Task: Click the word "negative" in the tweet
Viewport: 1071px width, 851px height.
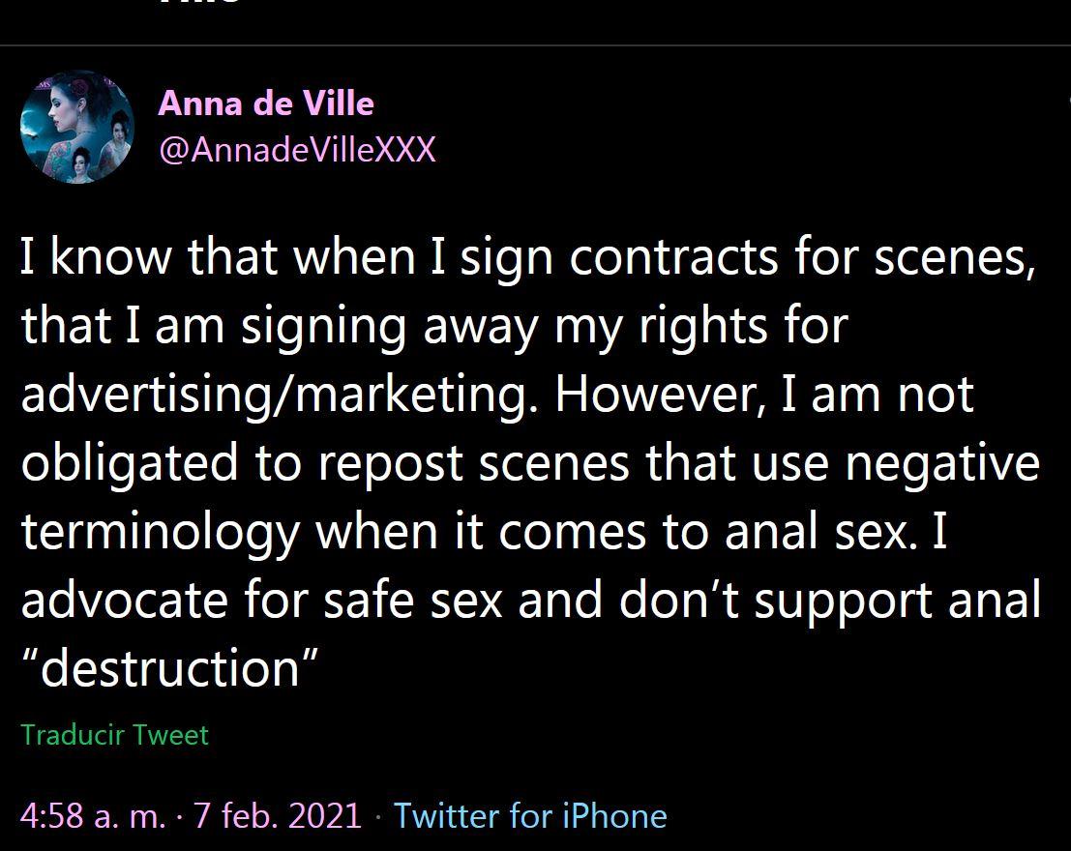Action: point(942,463)
